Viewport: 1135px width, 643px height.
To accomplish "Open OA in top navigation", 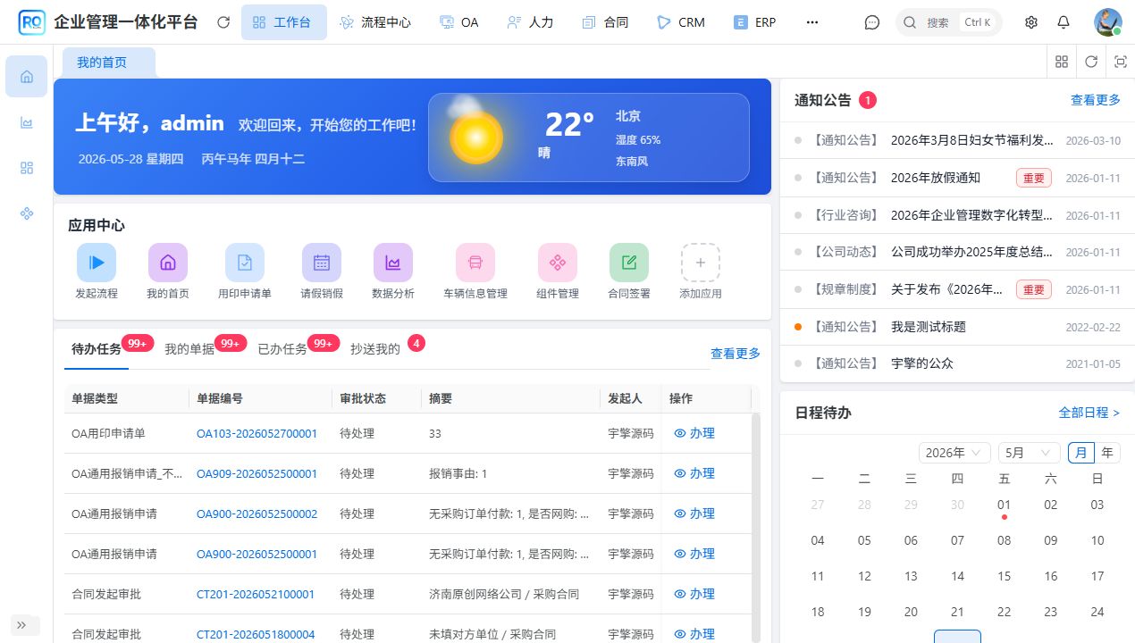I will pos(459,22).
